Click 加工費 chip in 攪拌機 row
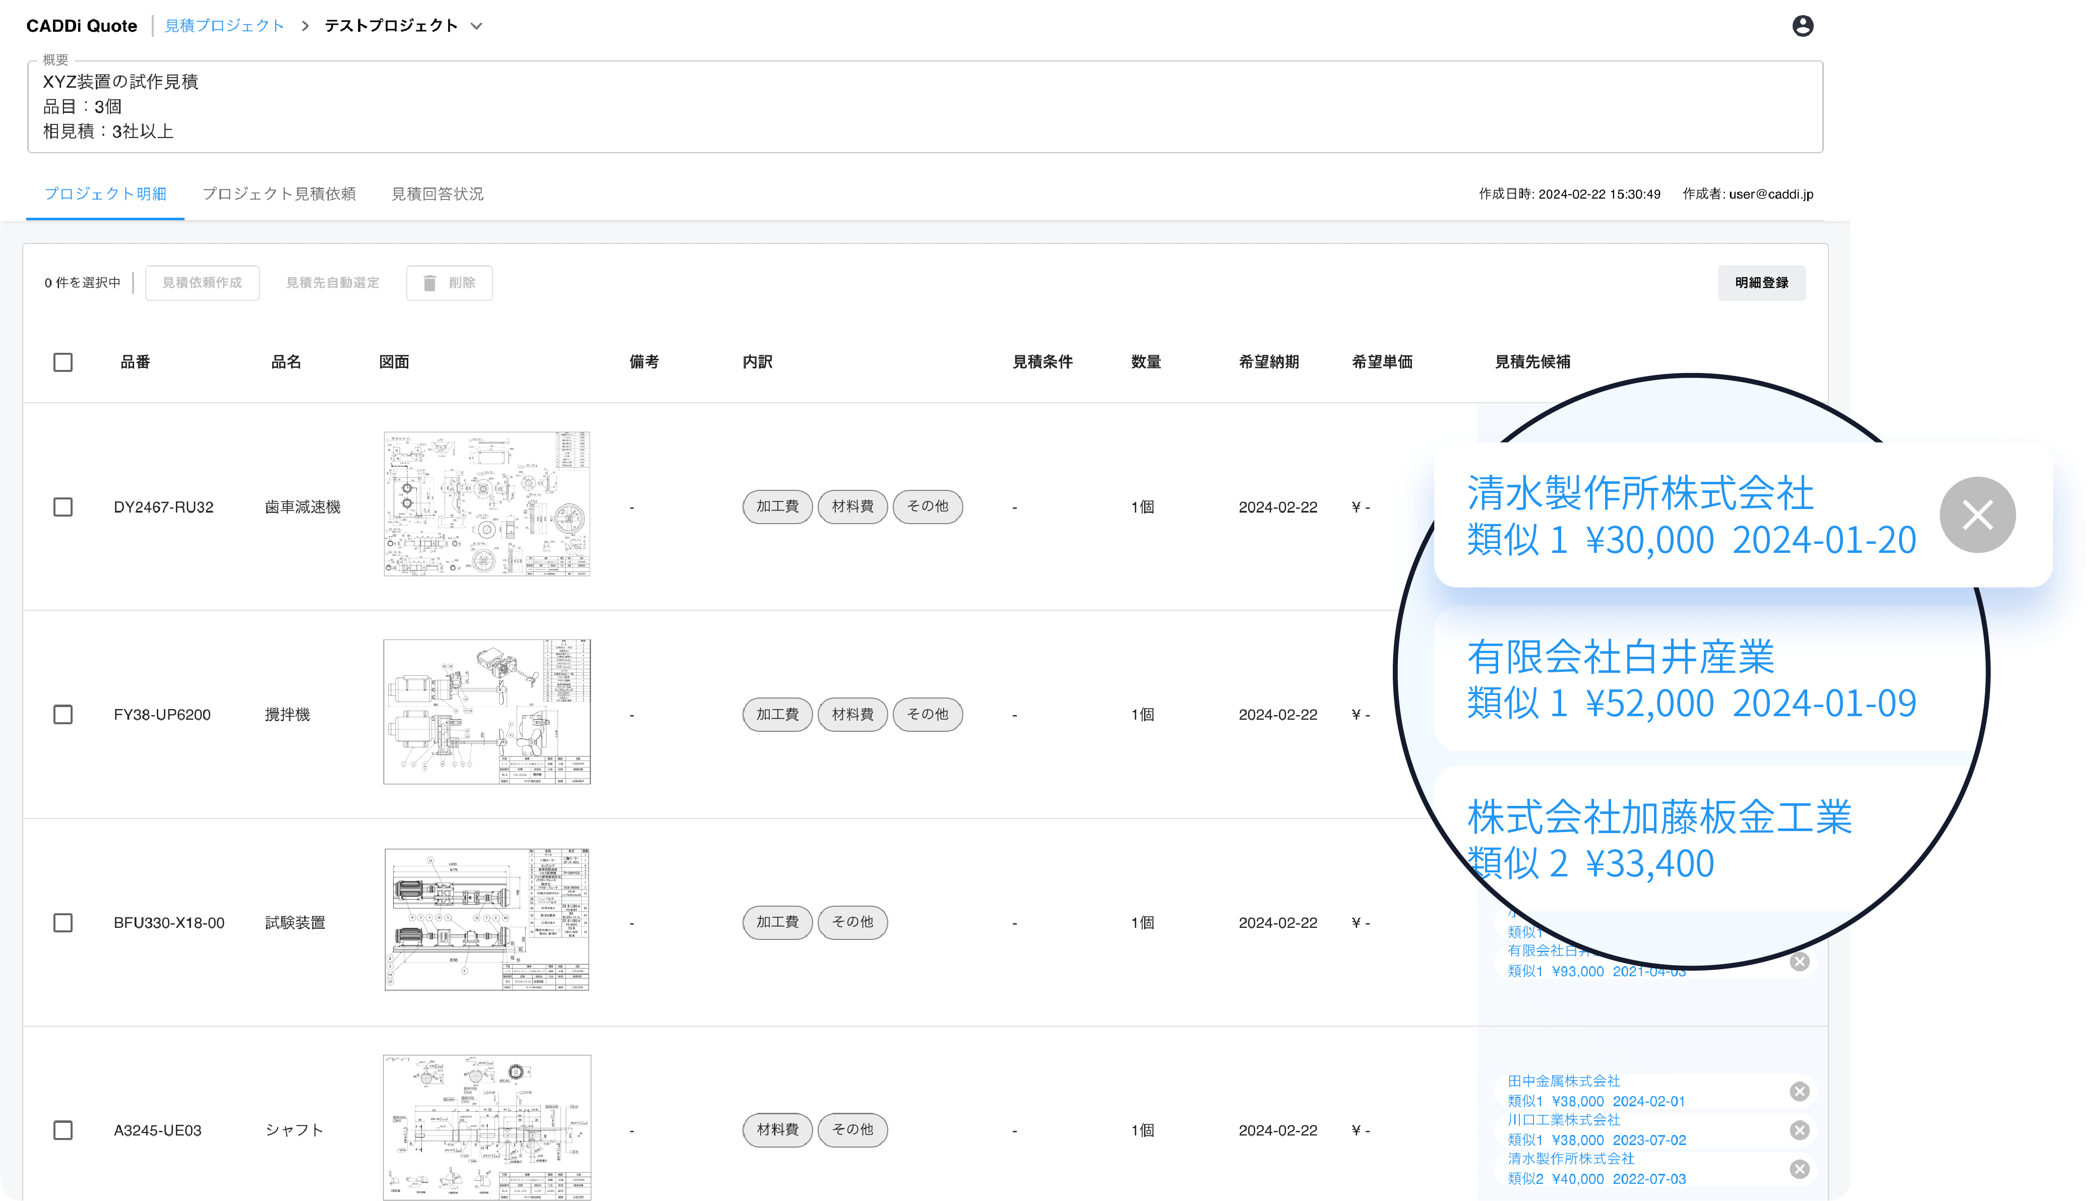The width and height of the screenshot is (2092, 1201). point(777,714)
